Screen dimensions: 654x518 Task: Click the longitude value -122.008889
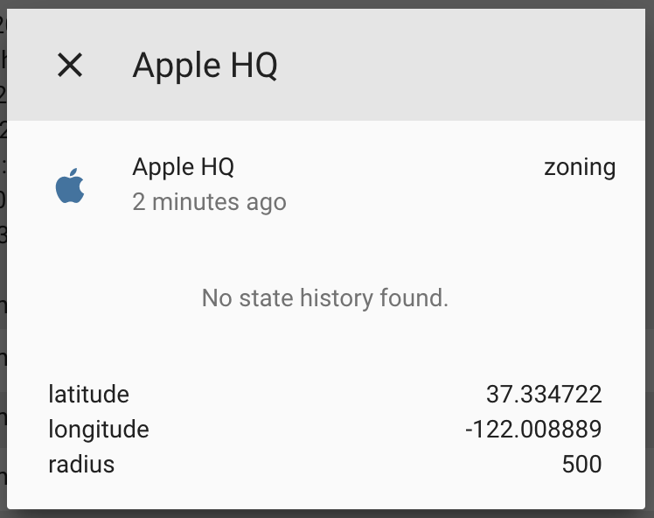click(x=533, y=429)
